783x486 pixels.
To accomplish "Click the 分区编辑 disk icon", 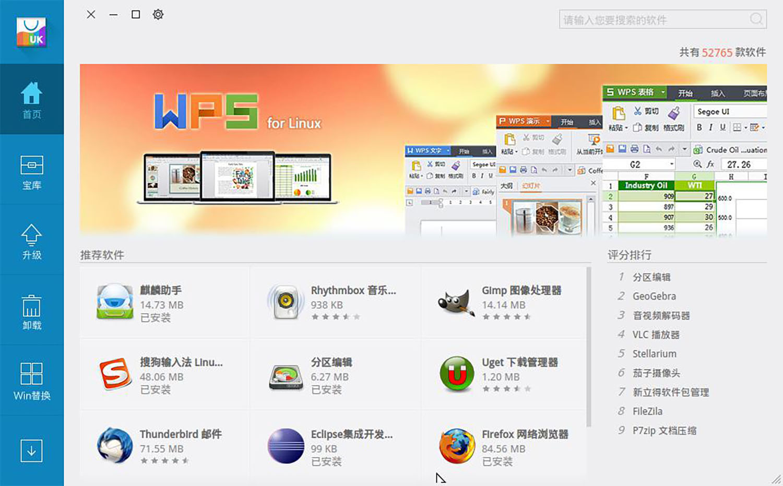I will (x=286, y=376).
